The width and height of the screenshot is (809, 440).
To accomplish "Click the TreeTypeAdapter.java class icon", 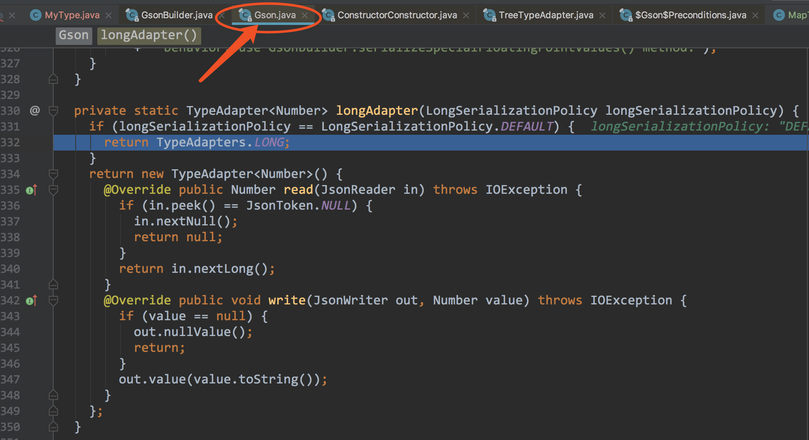I will (x=489, y=15).
